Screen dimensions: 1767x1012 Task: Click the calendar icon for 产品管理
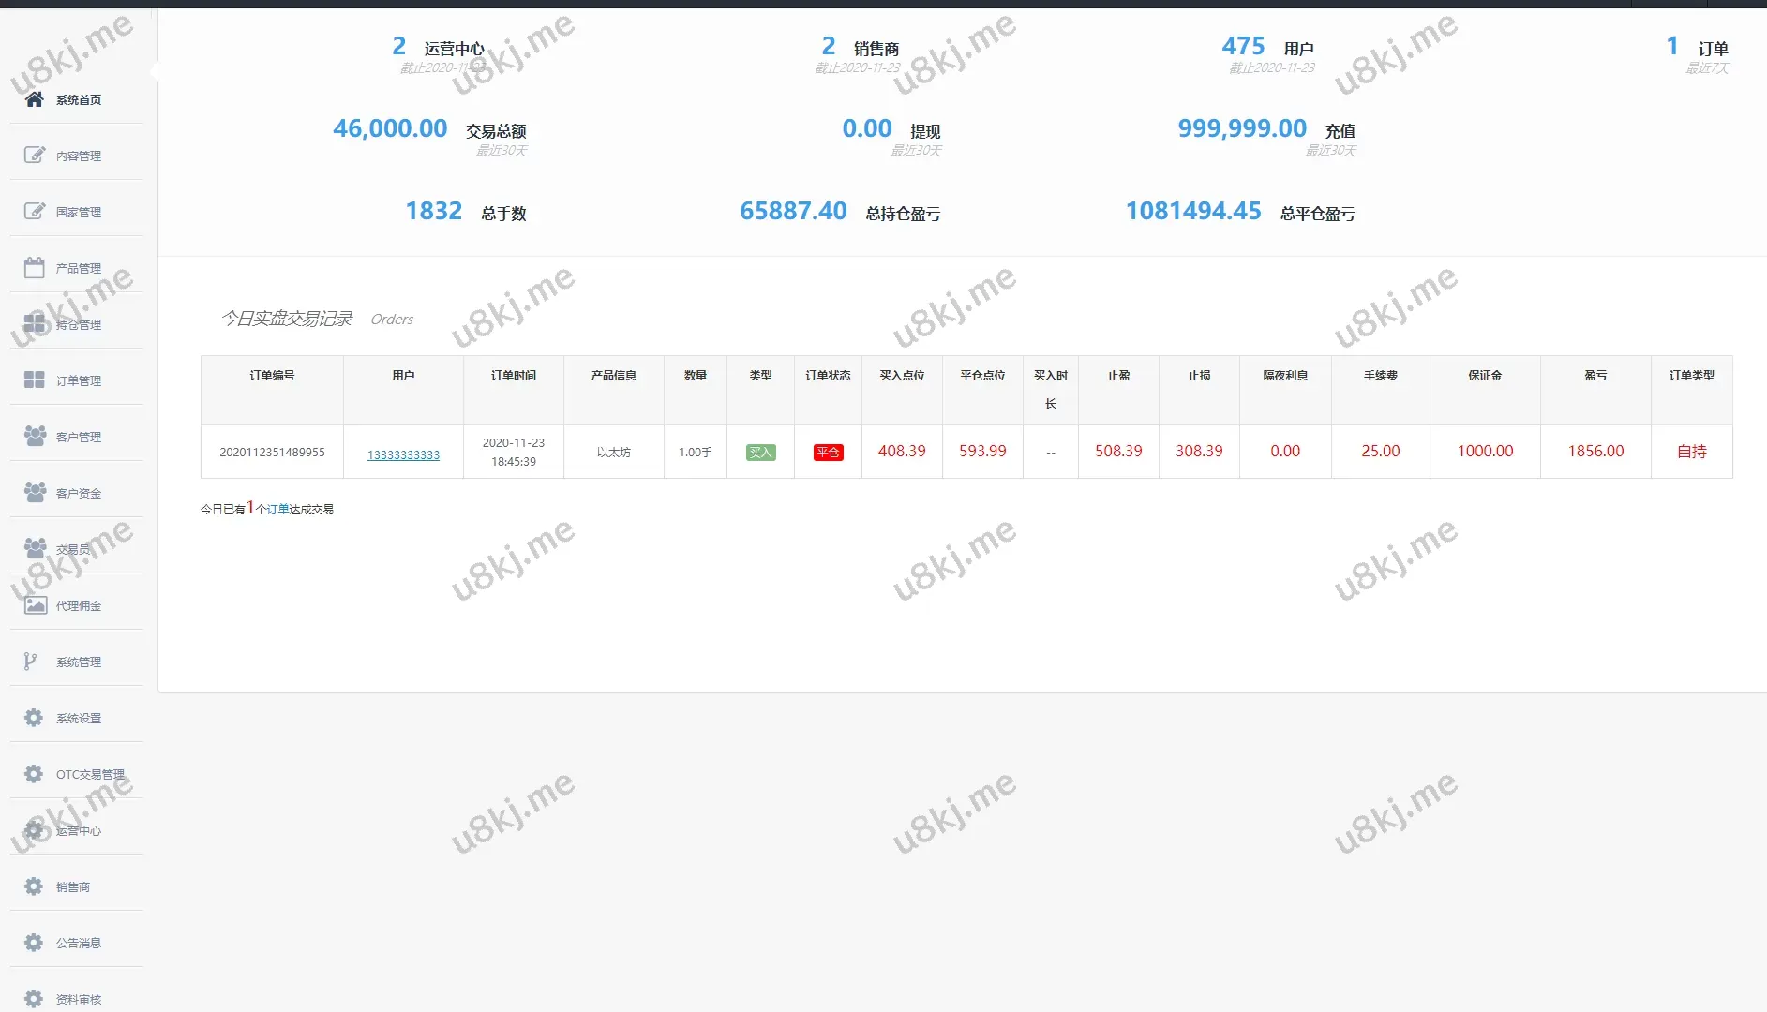click(x=35, y=268)
